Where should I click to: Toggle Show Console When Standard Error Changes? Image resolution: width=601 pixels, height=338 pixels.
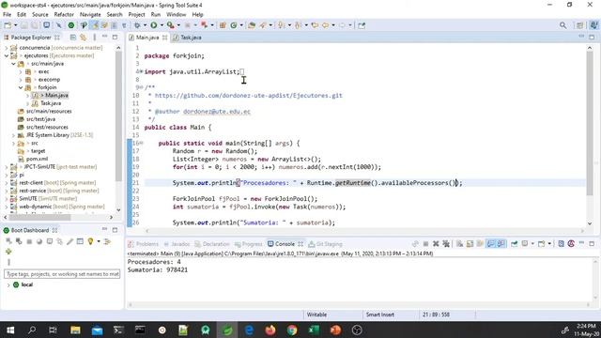click(x=501, y=244)
